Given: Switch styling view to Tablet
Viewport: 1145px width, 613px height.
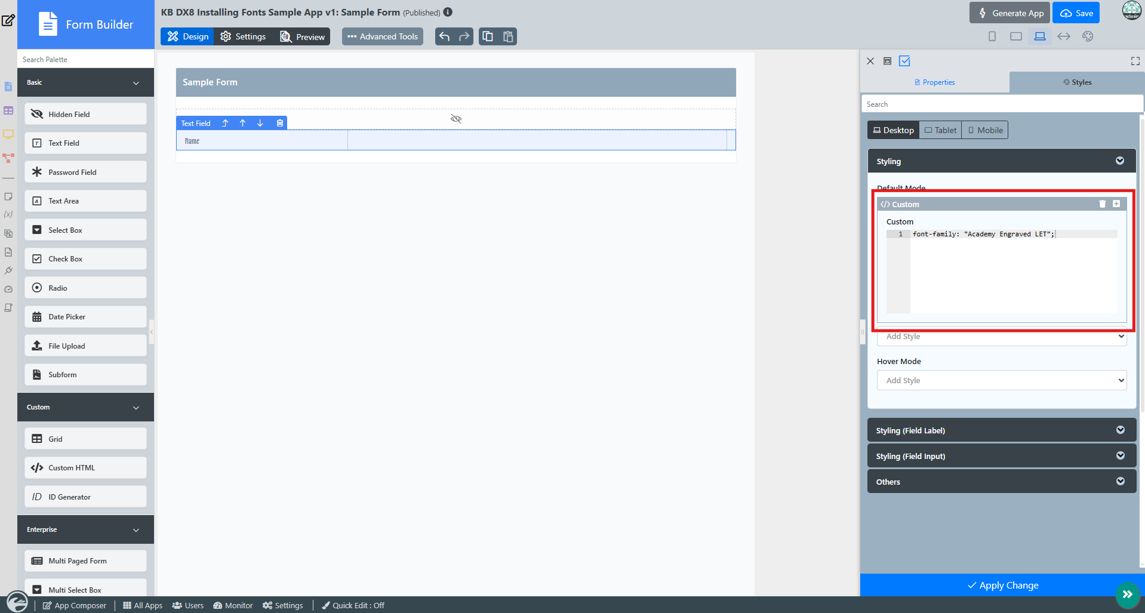Looking at the screenshot, I should (x=940, y=130).
